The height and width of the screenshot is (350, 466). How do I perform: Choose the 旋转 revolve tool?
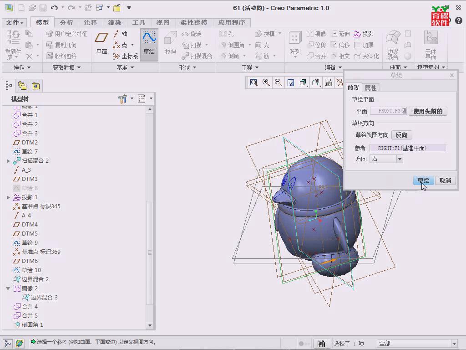click(x=192, y=34)
